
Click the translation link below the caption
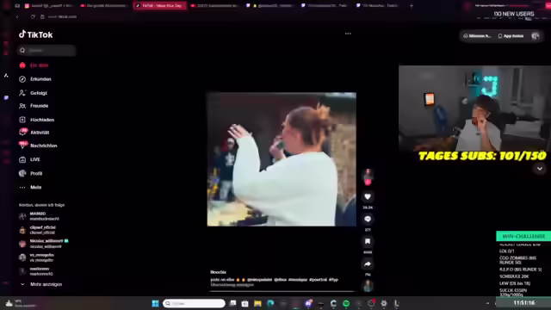coord(232,285)
